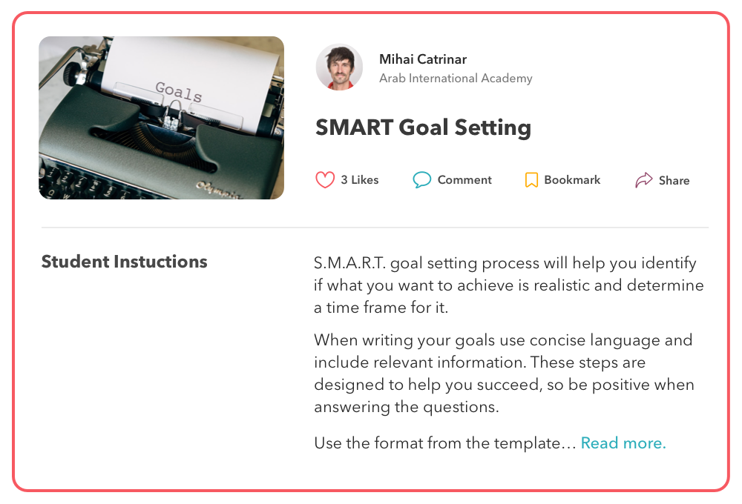Click the heart Like icon
742x504 pixels.
click(325, 179)
